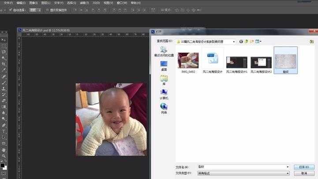Select the Hand tool

pos(4,150)
